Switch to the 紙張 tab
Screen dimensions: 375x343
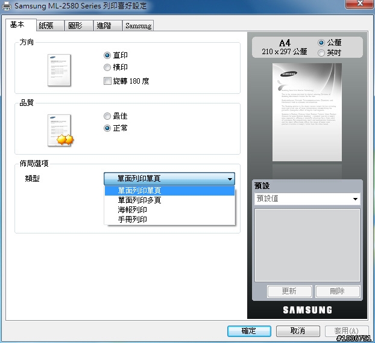coord(50,25)
